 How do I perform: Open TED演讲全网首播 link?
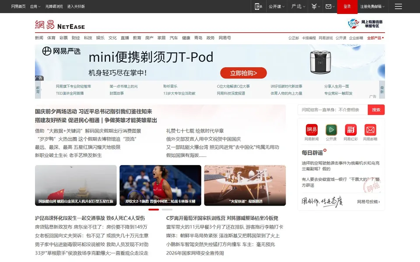click(x=70, y=93)
